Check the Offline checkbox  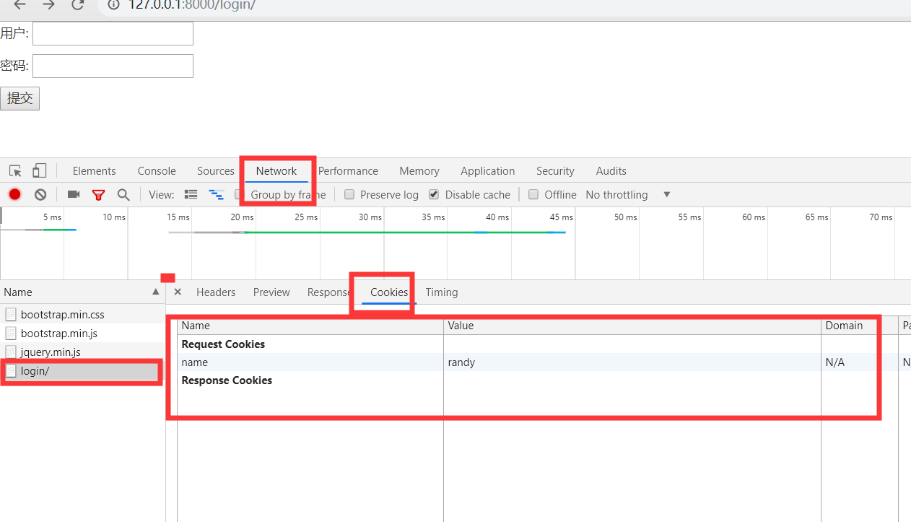[533, 194]
